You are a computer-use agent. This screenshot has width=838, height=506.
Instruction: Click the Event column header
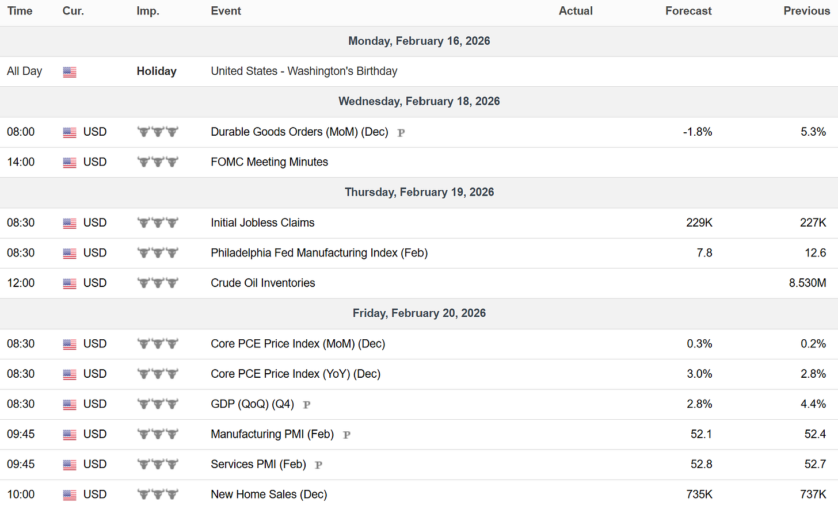coord(226,11)
